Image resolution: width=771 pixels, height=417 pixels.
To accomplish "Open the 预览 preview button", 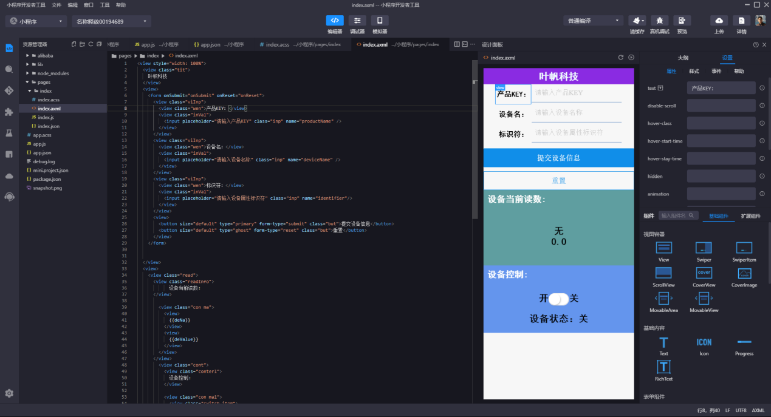I will (x=682, y=21).
